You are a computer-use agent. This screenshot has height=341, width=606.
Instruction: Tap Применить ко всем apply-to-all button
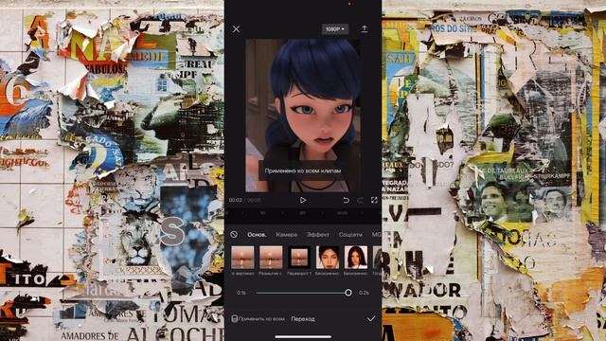[258, 319]
